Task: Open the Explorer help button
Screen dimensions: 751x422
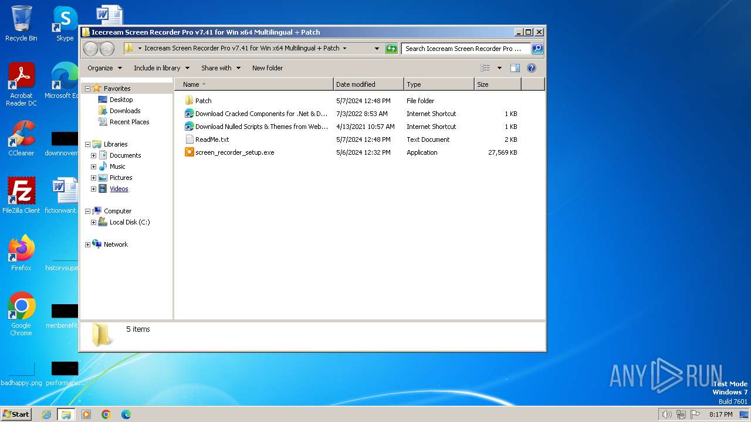Action: click(532, 68)
